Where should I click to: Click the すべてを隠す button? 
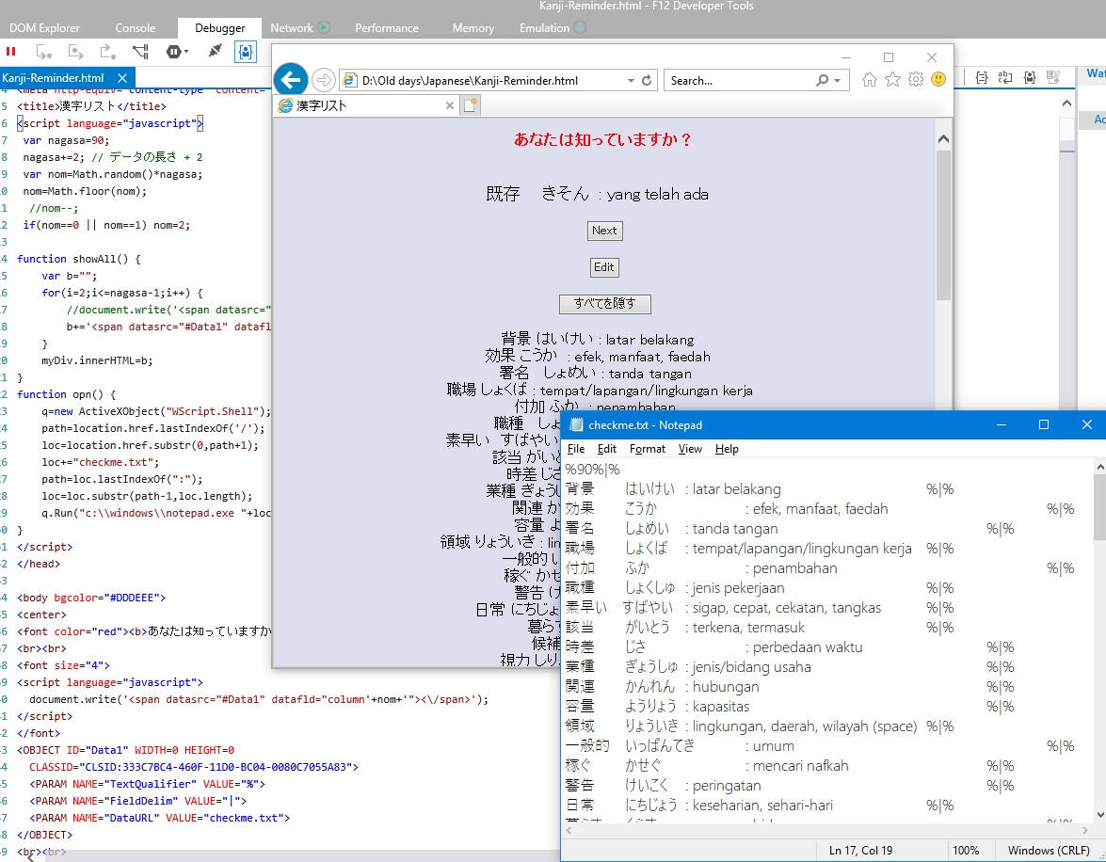[604, 304]
